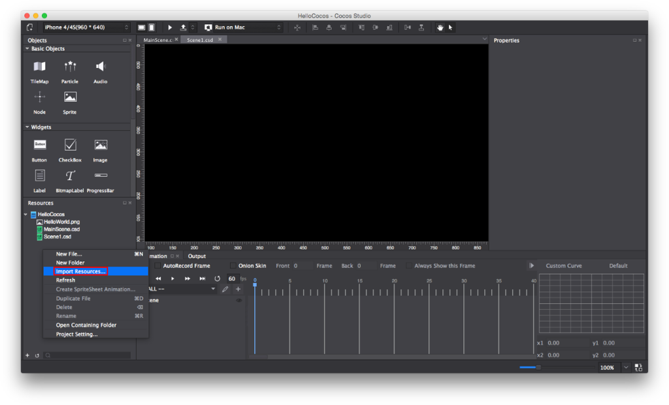Image resolution: width=669 pixels, height=405 pixels.
Task: Collapse the HelloCocos project tree
Action: [x=25, y=214]
